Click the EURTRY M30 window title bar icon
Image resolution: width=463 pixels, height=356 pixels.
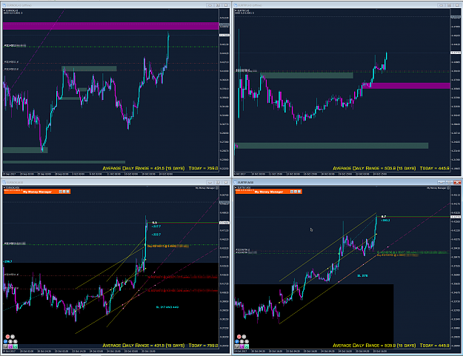click(x=236, y=182)
